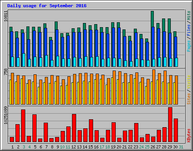Screen dimensions: 193x151
Task: Click the blue files bar for day 20
Action: click(x=119, y=43)
